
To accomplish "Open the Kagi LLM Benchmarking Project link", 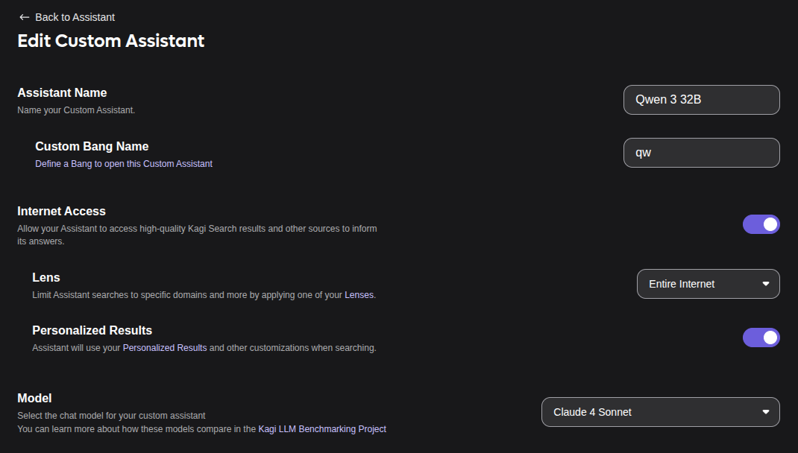I will coord(322,429).
